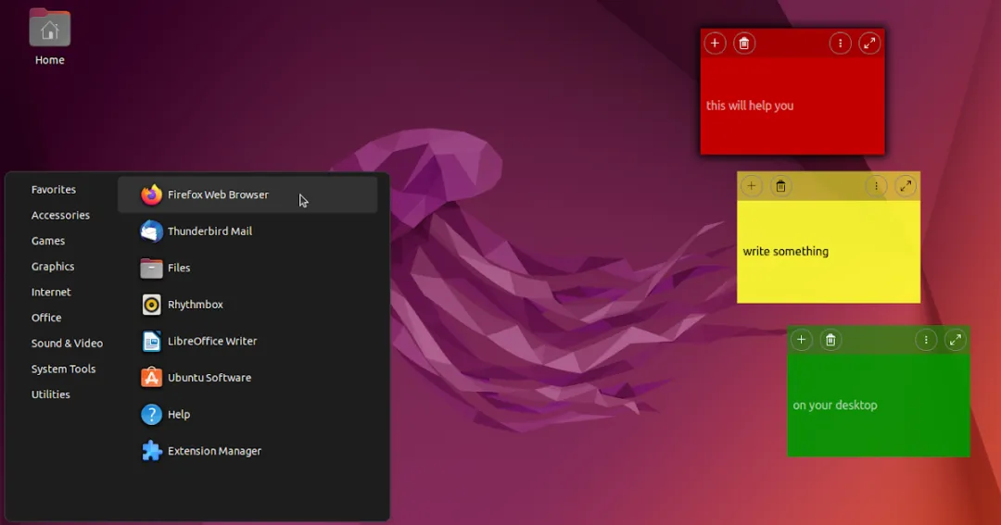Click resize icon on yellow note
This screenshot has width=1001, height=525.
pyautogui.click(x=906, y=186)
